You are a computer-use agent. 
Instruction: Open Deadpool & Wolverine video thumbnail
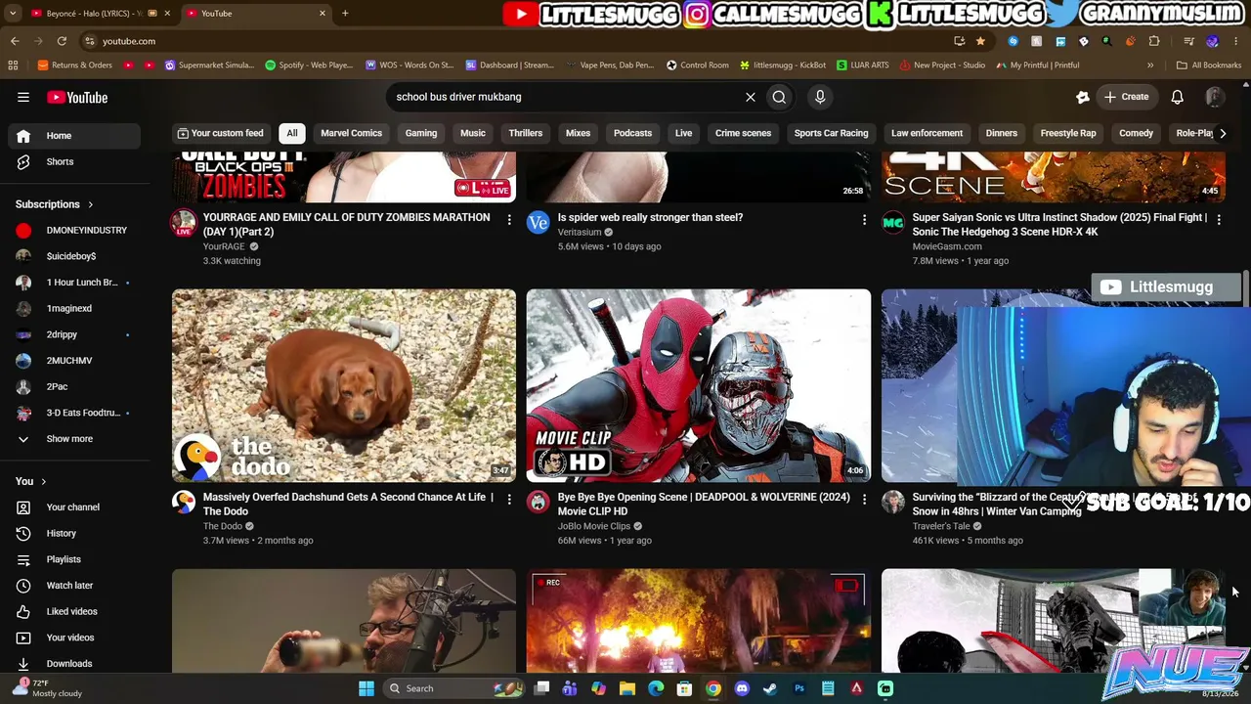coord(699,385)
